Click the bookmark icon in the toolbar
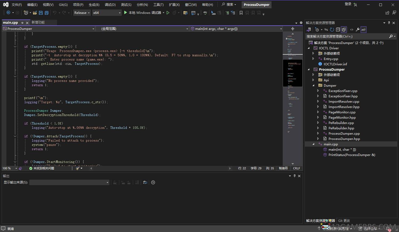This screenshot has height=232, width=399. pos(241,13)
